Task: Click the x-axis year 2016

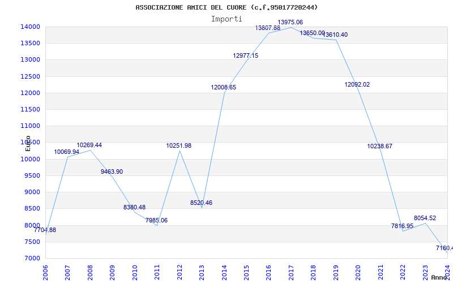Action: [268, 273]
